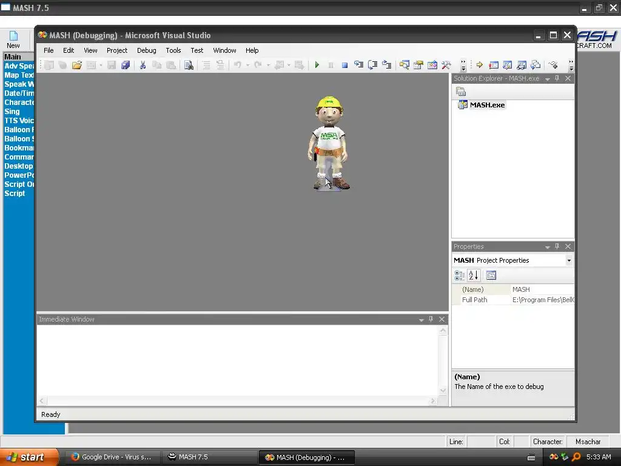Click the keyboard icon in the taskbar
Viewport: 621px width, 466px height.
[x=531, y=458]
